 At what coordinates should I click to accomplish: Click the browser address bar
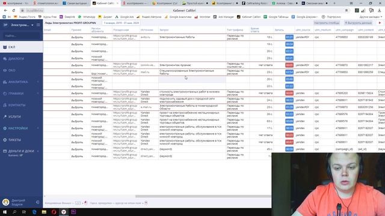coord(184,11)
